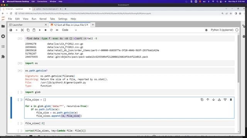Restart the kernel using the circular arrow icon
This screenshot has height=138, width=247.
(51, 30)
